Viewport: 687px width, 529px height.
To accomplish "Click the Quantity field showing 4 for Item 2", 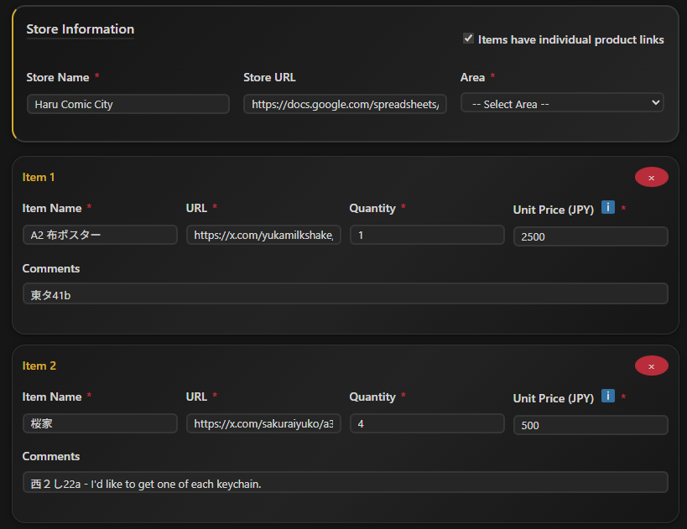I will pyautogui.click(x=426, y=423).
